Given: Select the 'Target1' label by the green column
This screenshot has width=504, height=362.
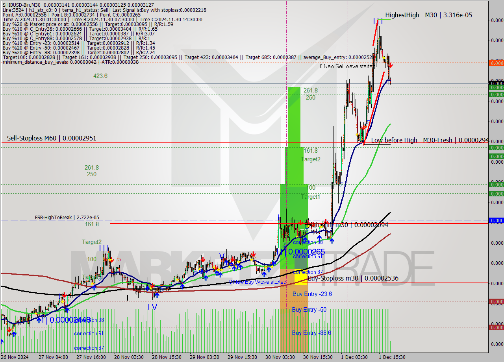Looking at the screenshot, I should click(311, 197).
